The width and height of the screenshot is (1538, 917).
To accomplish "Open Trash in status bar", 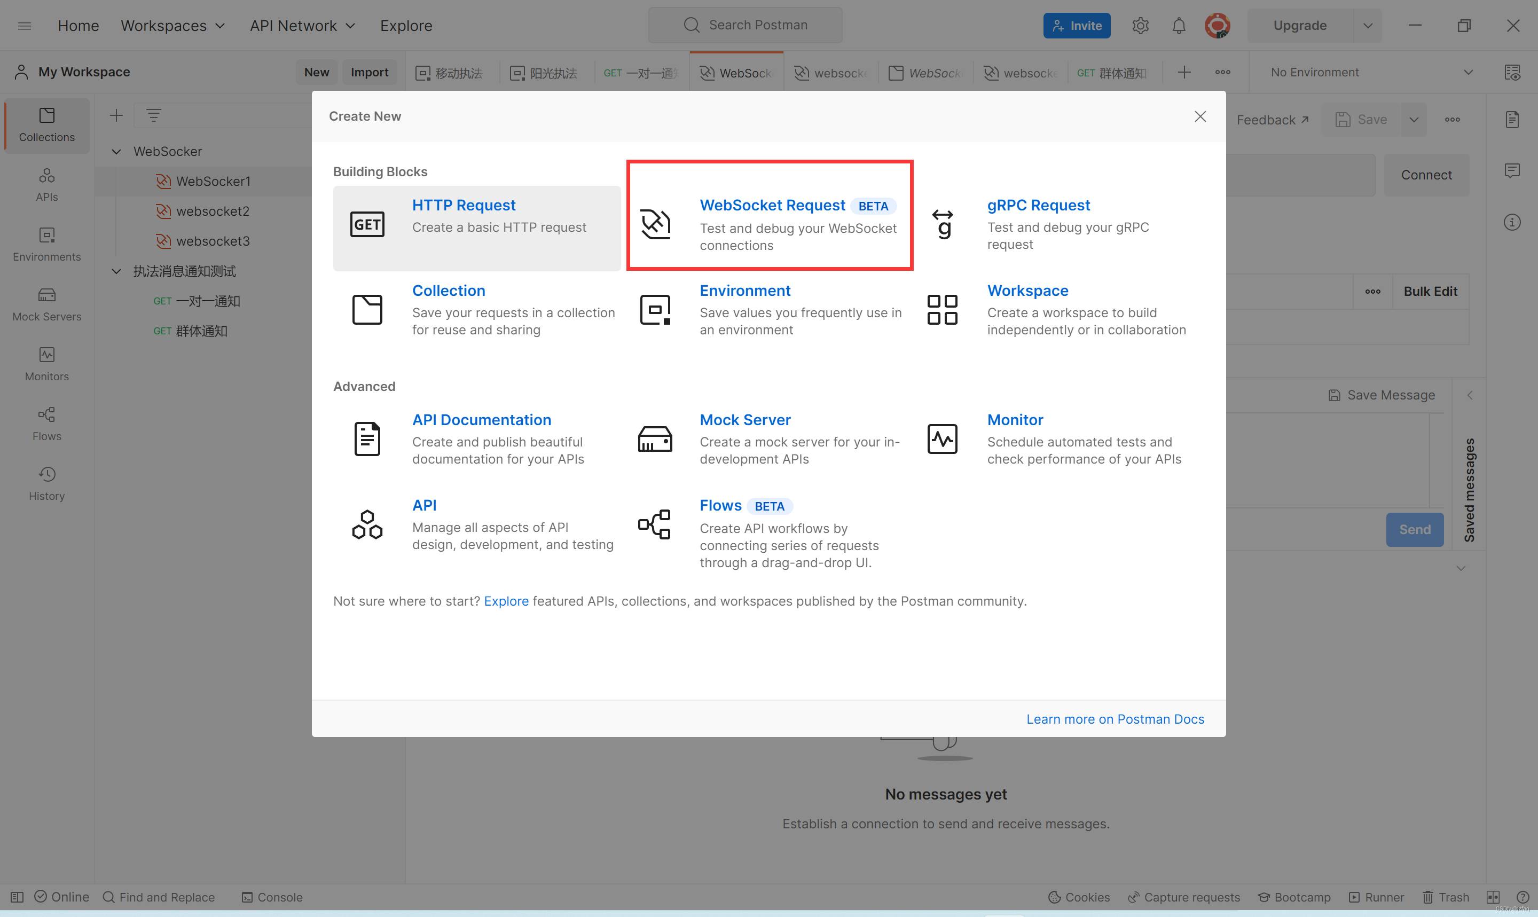I will [x=1446, y=897].
